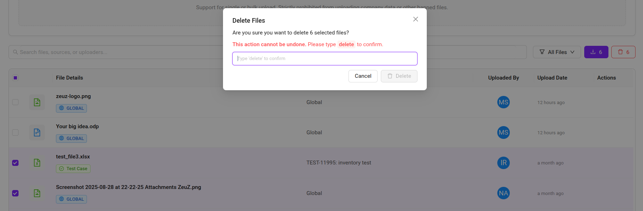Uncheck the test_file3.xlsx row checkbox
The height and width of the screenshot is (211, 643).
15,163
